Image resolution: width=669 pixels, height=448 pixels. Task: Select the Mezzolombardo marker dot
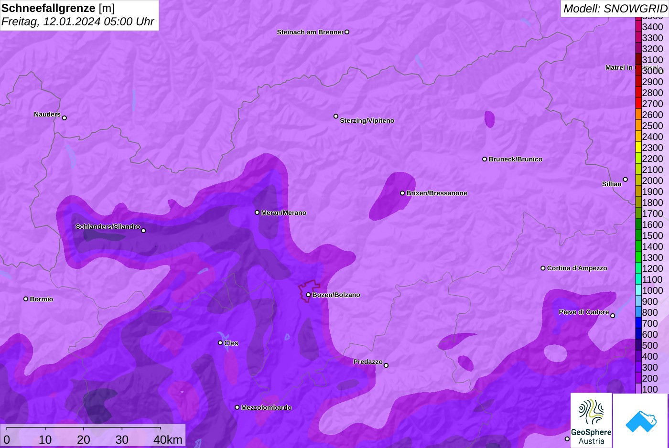coord(237,407)
